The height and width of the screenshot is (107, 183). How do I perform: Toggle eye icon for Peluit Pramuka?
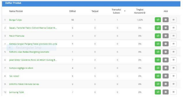(173, 36)
